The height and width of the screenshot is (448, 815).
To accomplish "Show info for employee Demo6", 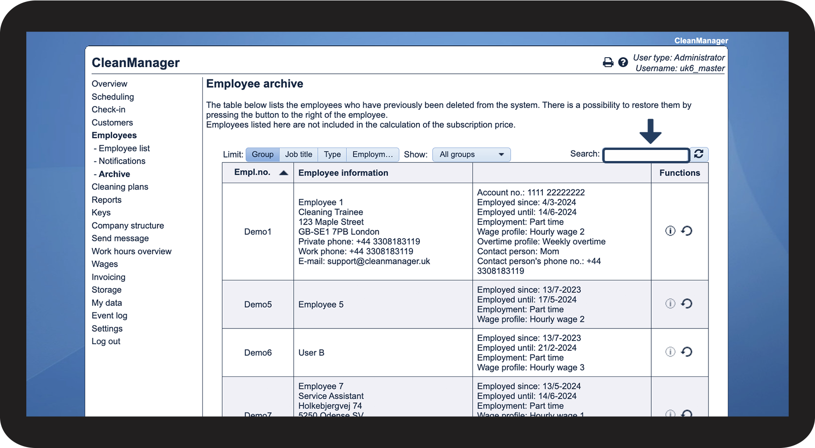I will point(670,352).
